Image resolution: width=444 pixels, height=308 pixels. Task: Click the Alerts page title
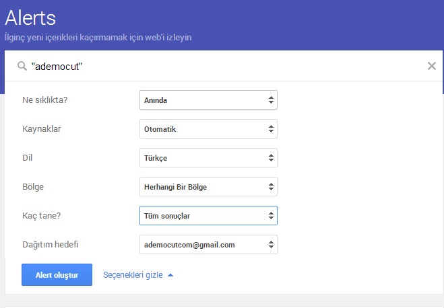(x=30, y=17)
